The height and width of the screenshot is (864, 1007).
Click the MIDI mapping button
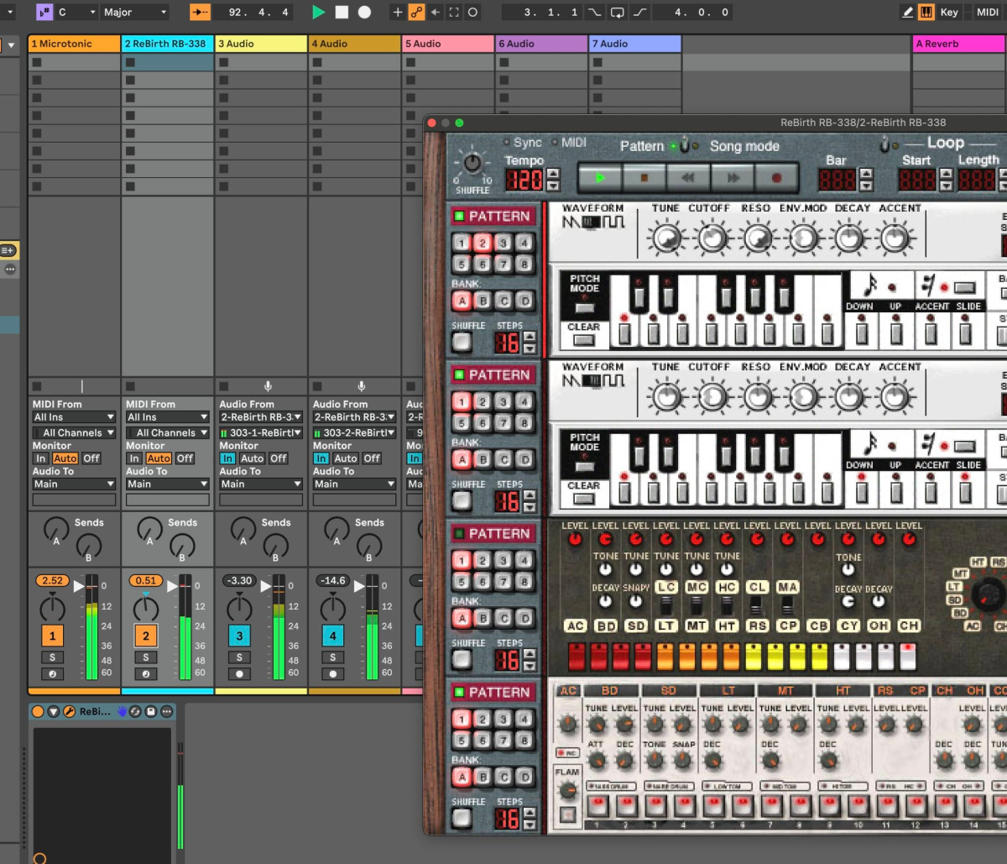pyautogui.click(x=988, y=13)
